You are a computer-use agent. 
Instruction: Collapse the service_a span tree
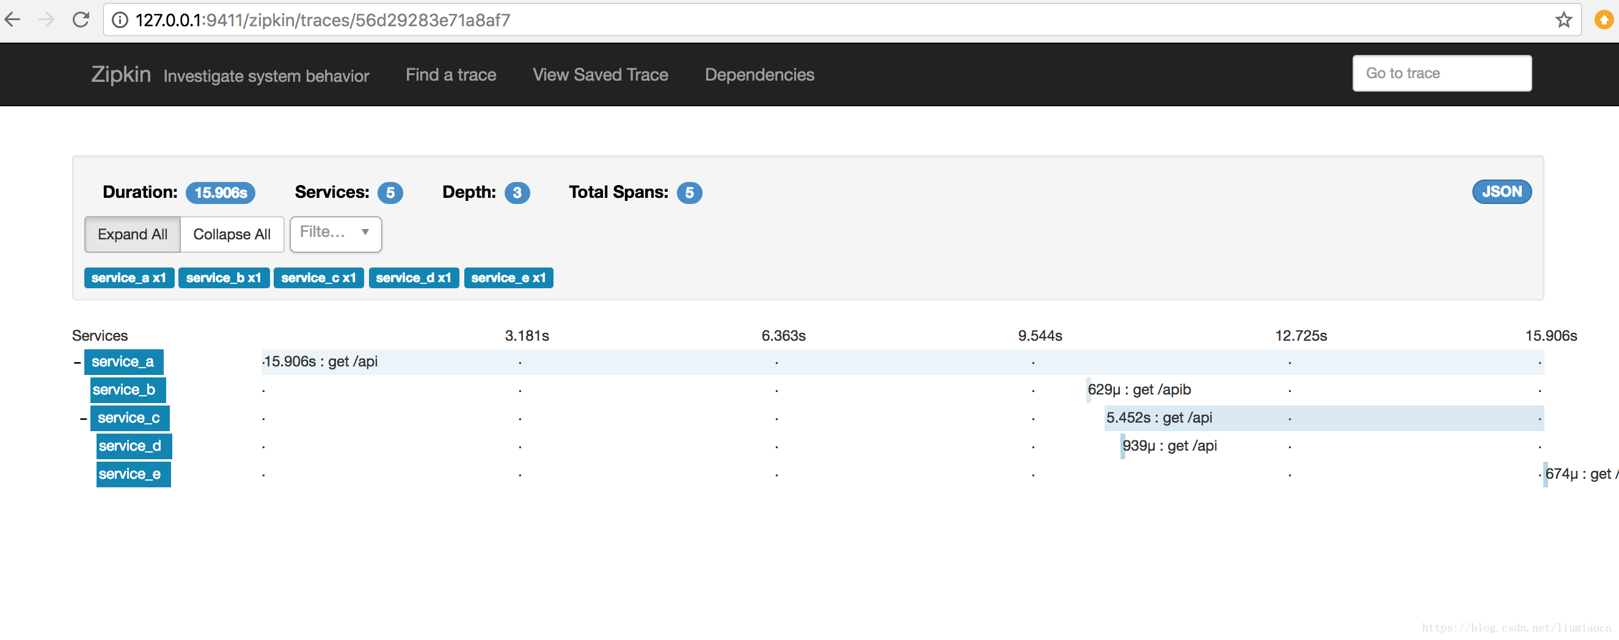78,362
